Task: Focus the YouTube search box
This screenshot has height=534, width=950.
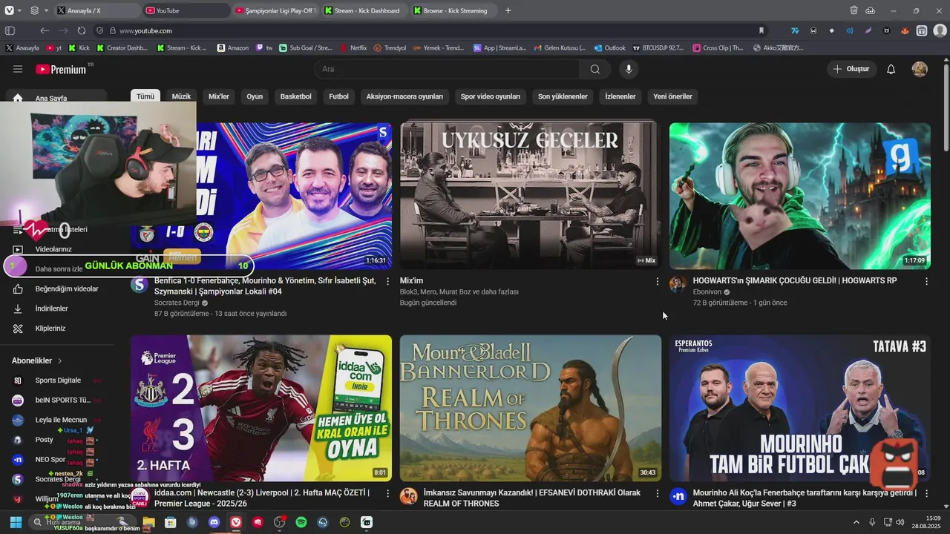Action: click(x=447, y=69)
